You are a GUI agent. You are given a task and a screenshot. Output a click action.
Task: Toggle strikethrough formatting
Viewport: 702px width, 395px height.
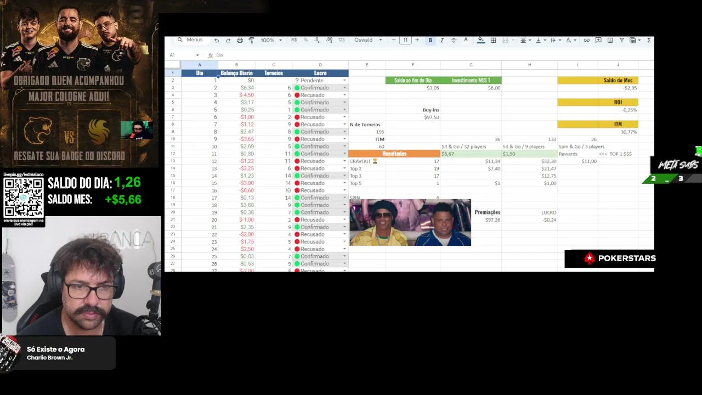pos(454,40)
